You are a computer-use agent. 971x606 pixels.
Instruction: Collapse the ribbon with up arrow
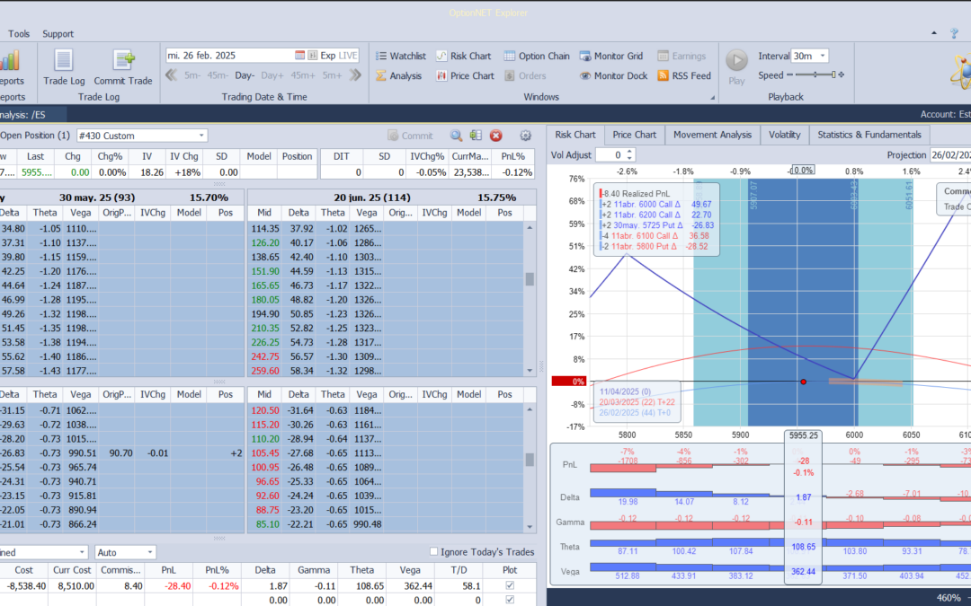[934, 33]
